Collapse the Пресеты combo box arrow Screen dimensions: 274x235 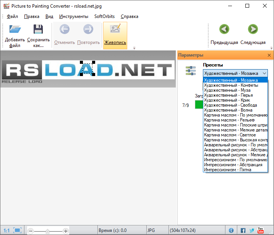pos(264,73)
